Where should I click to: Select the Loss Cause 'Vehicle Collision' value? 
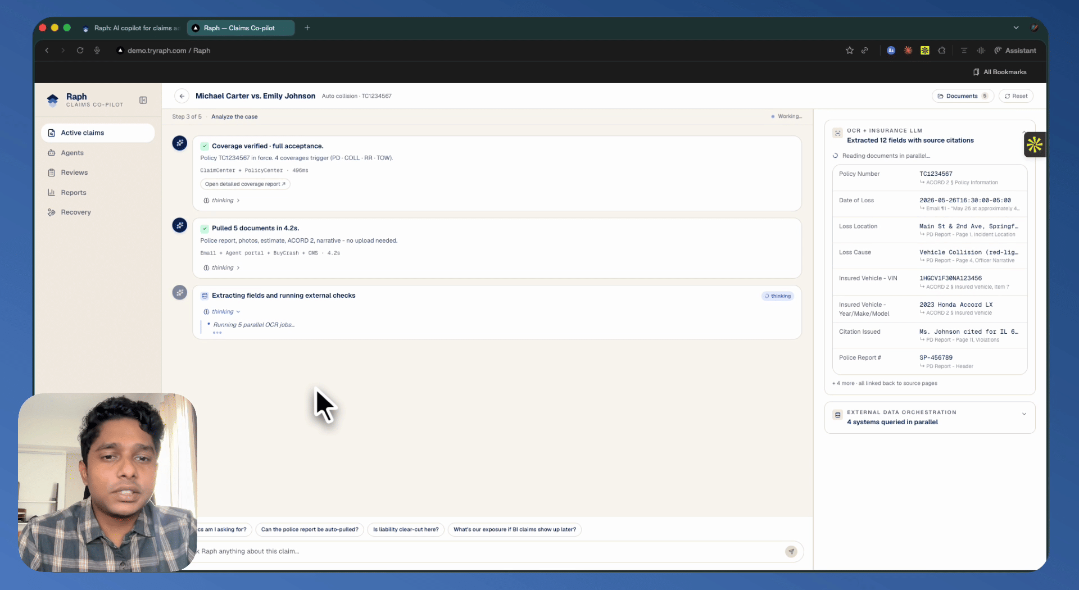click(x=968, y=253)
